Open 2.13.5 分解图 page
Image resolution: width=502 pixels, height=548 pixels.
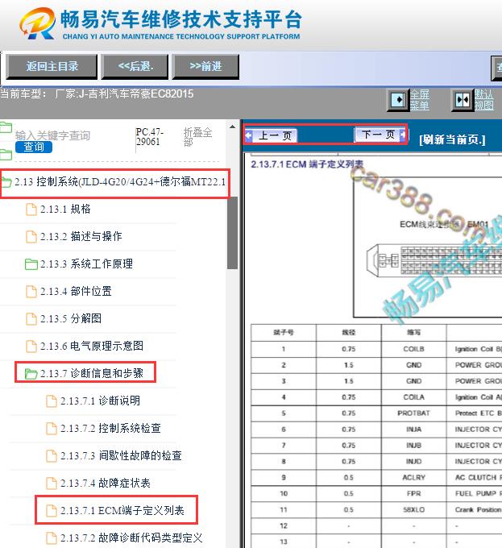pos(71,318)
